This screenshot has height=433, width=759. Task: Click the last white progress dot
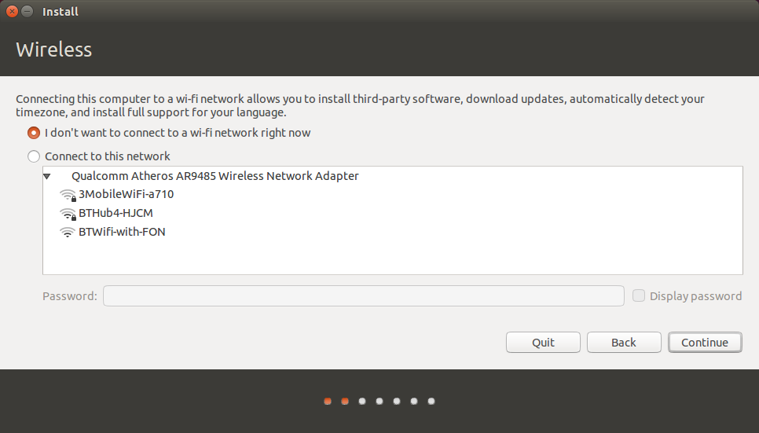(x=431, y=402)
